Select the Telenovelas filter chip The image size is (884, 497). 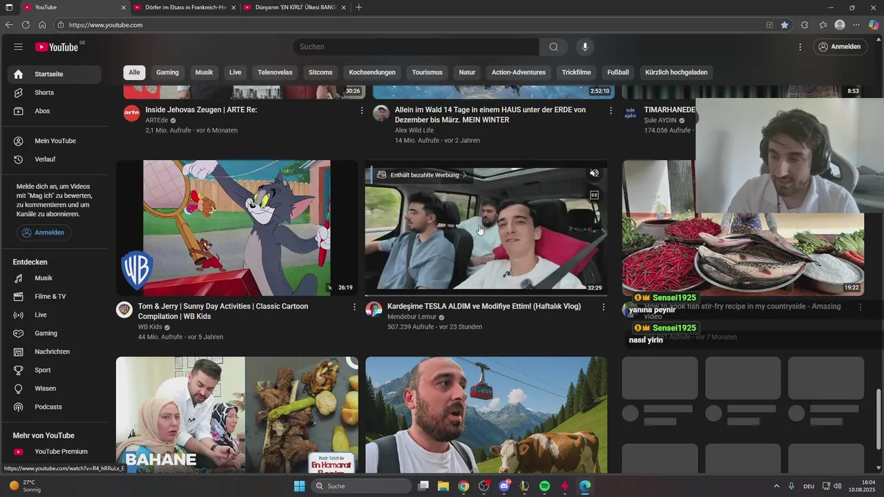[x=275, y=72]
